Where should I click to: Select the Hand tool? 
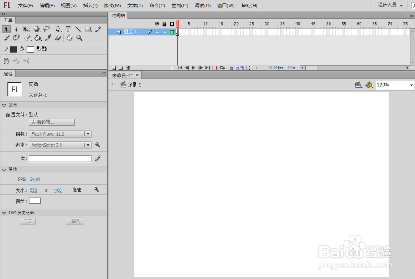click(69, 38)
